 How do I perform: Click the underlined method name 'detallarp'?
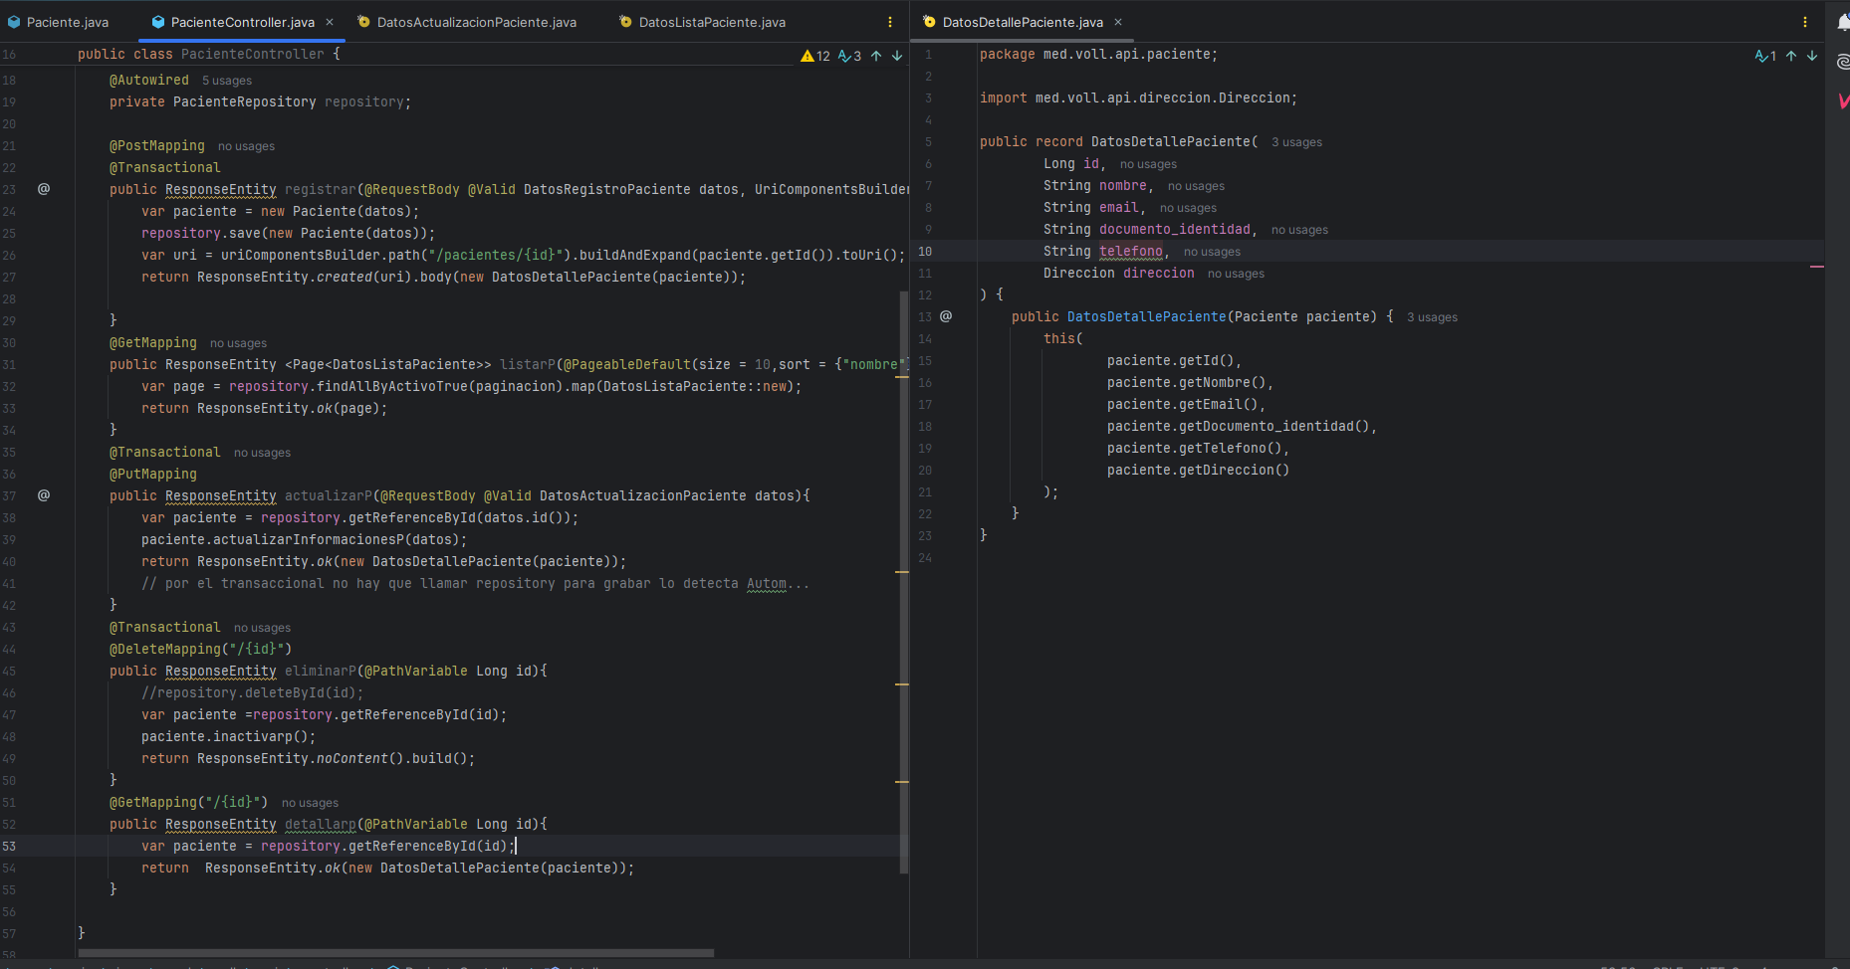321,824
